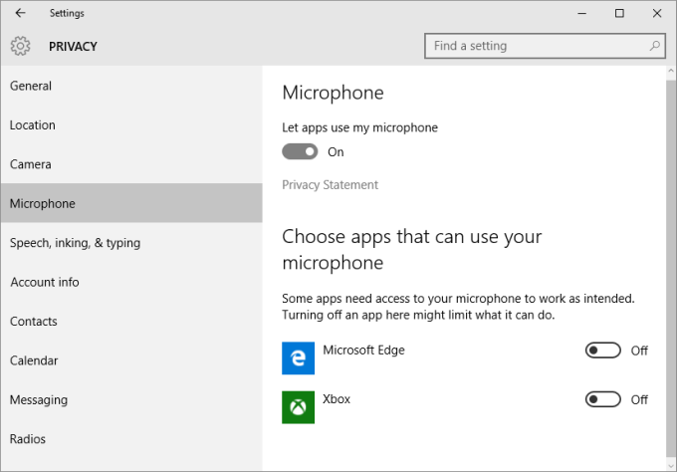Click the Xbox app icon

299,406
